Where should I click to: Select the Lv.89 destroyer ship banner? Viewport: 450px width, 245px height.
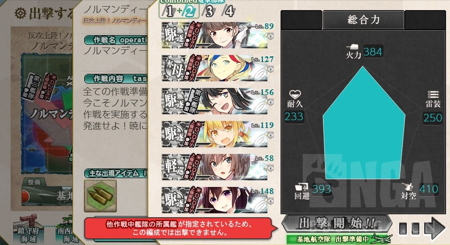point(214,35)
